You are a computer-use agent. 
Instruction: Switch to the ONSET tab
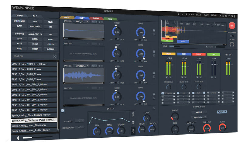(x=67, y=18)
